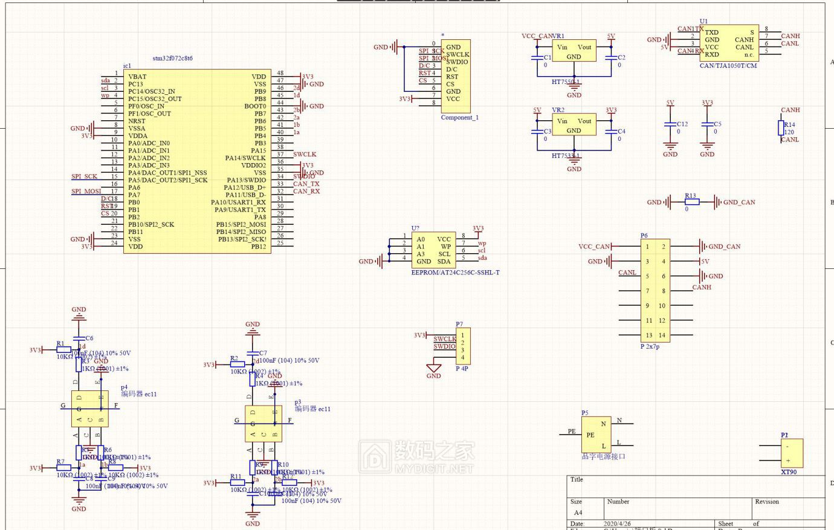Click the SPI_SCK net label beside pin 15
The width and height of the screenshot is (834, 530).
(x=85, y=176)
